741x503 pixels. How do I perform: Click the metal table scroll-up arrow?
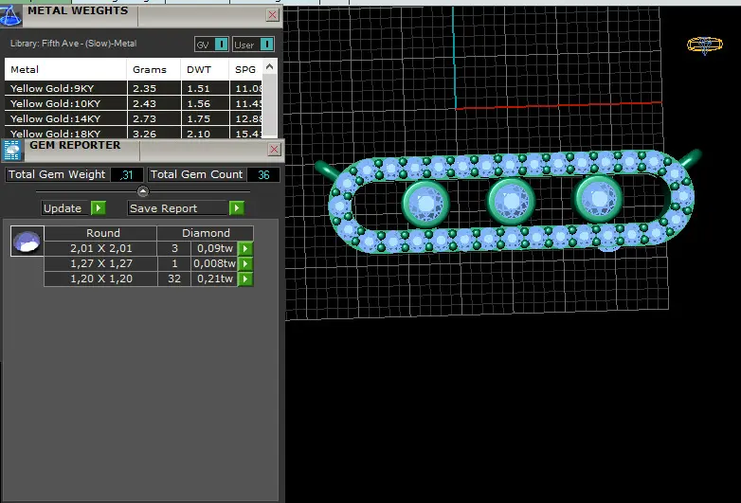269,67
